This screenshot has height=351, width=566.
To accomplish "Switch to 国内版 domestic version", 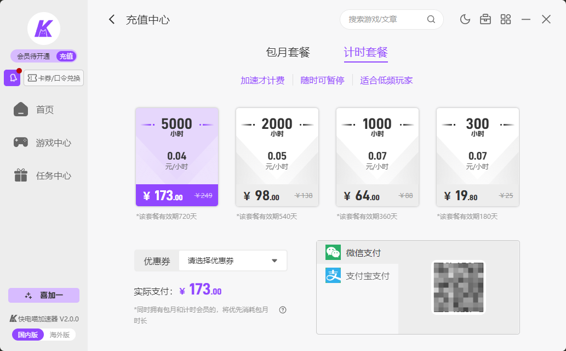I will [x=28, y=335].
